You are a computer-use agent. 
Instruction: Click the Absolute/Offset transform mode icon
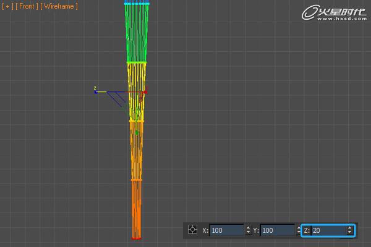click(x=192, y=230)
